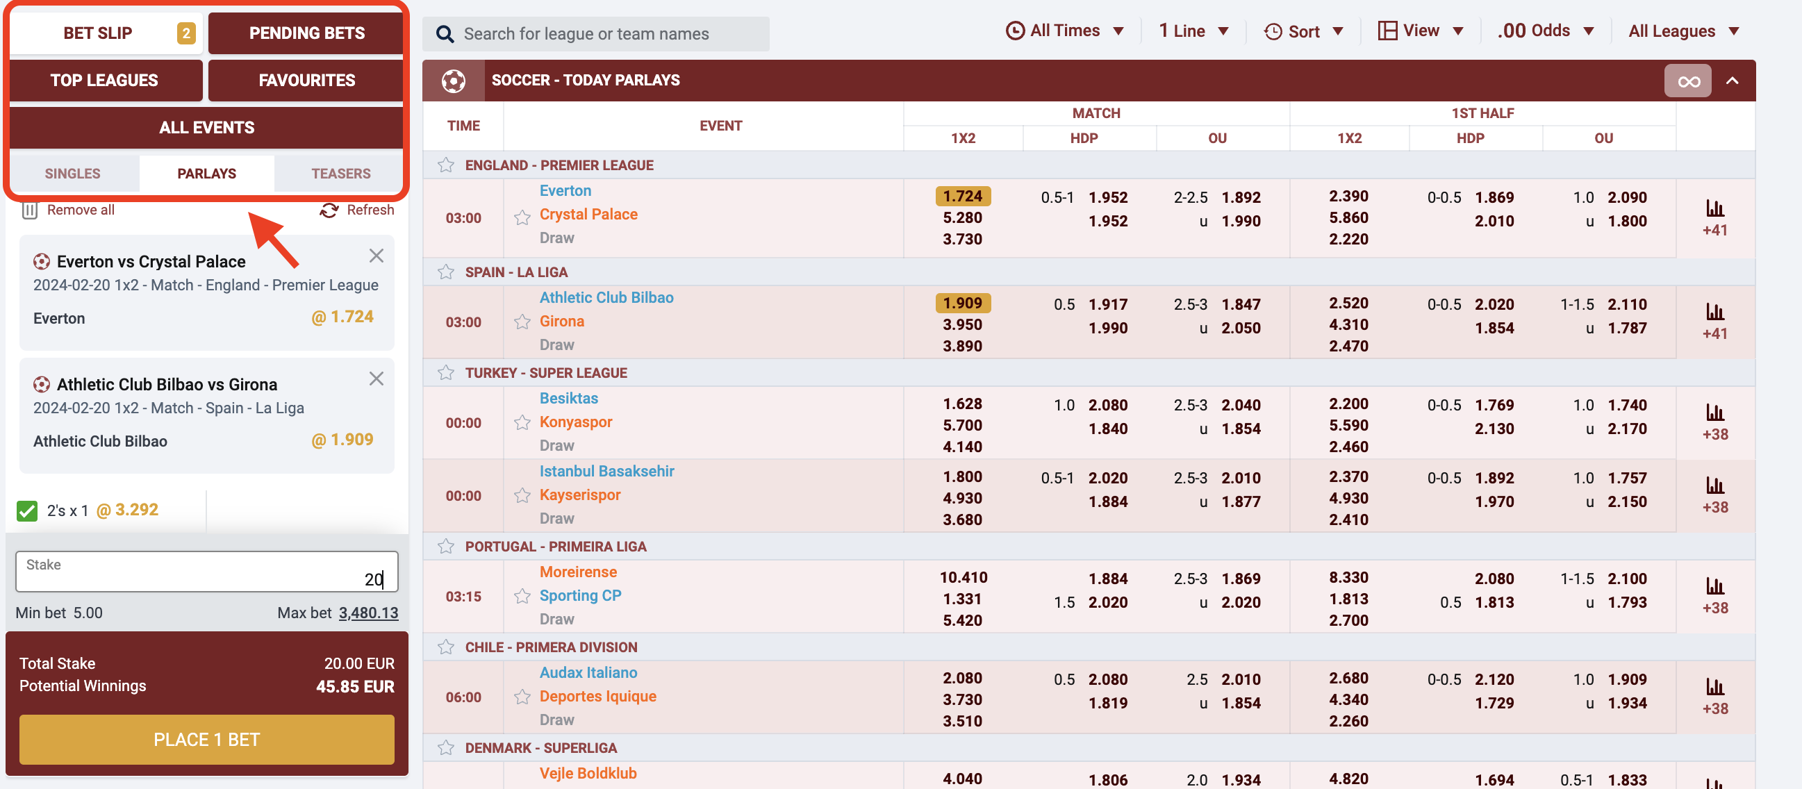The image size is (1802, 789).
Task: Click the search magnifier icon
Action: click(x=444, y=33)
